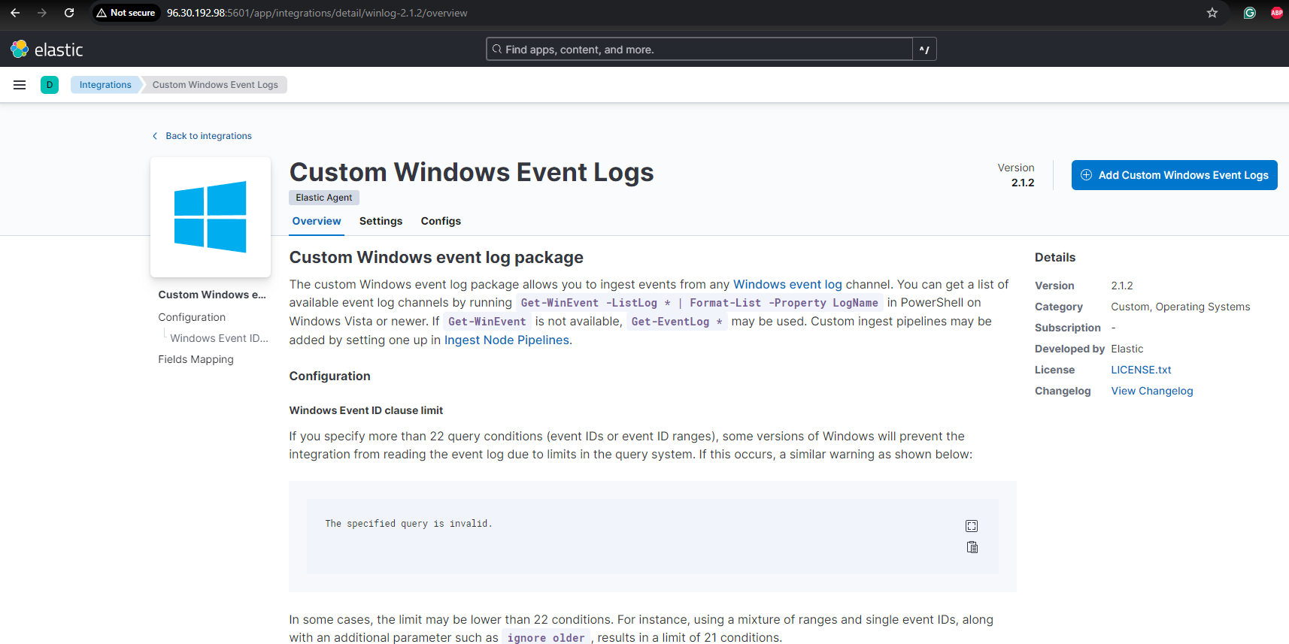The image size is (1289, 644).
Task: Jump to Configuration in sidebar
Action: 192,317
